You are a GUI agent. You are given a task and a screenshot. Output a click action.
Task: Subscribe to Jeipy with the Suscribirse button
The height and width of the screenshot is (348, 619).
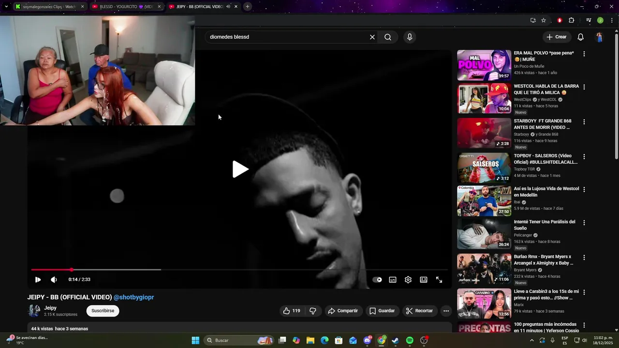(x=103, y=311)
